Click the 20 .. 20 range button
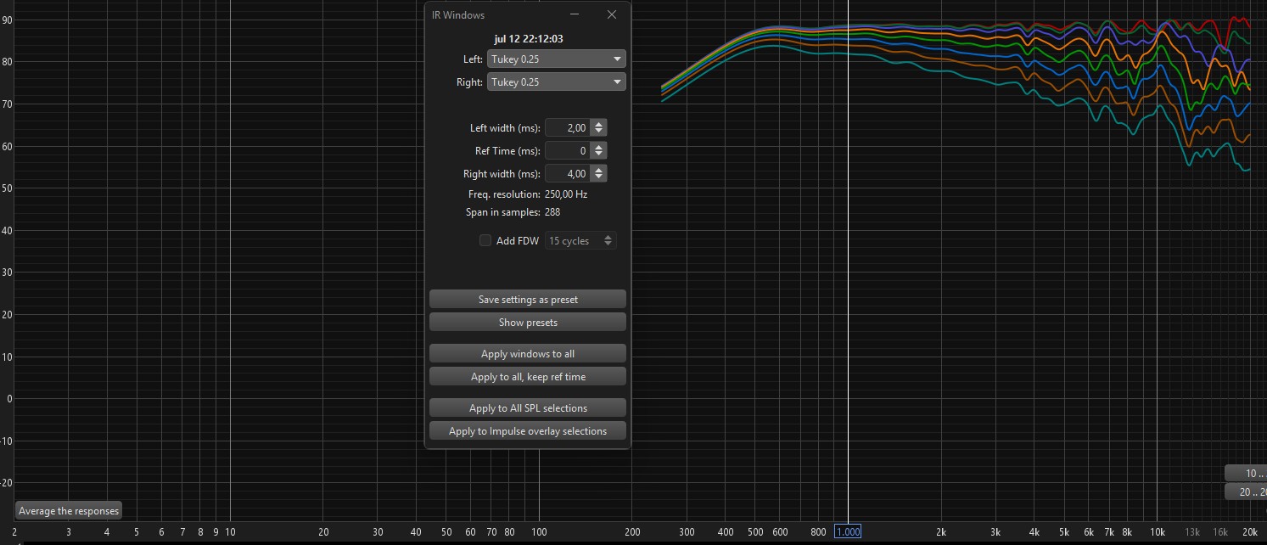Viewport: 1267px width, 545px height. tap(1246, 492)
